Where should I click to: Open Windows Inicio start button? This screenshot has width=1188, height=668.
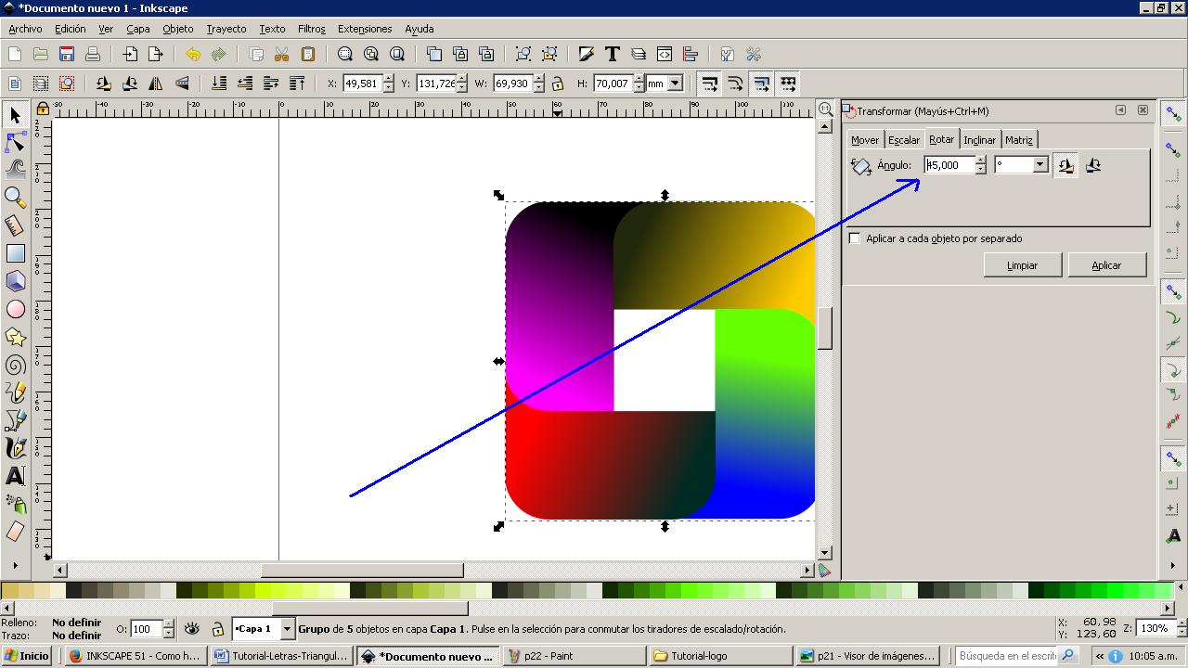(27, 655)
